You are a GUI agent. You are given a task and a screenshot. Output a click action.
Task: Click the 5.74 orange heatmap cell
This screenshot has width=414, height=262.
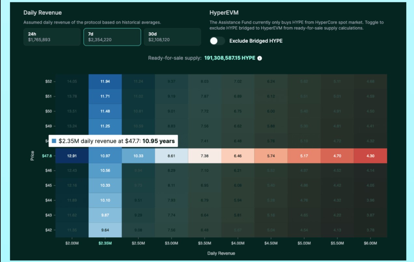pyautogui.click(x=271, y=156)
